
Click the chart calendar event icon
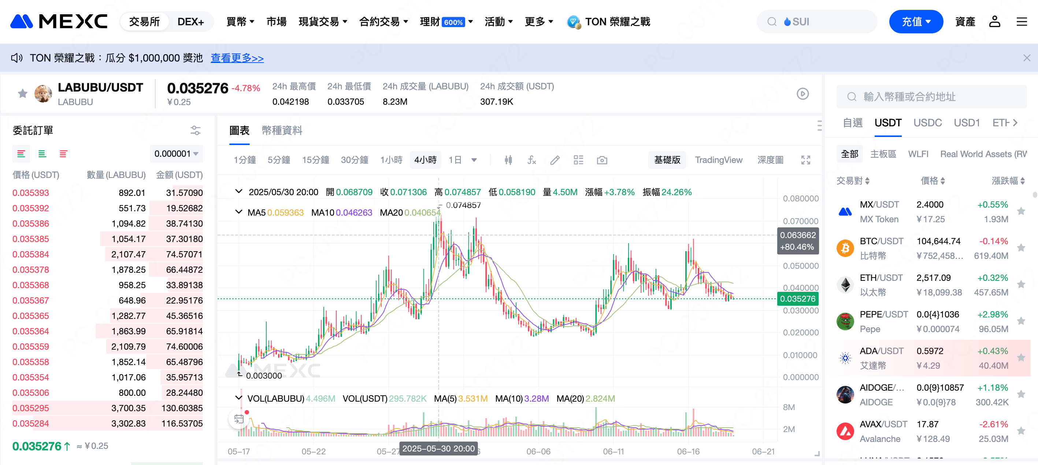coord(239,419)
